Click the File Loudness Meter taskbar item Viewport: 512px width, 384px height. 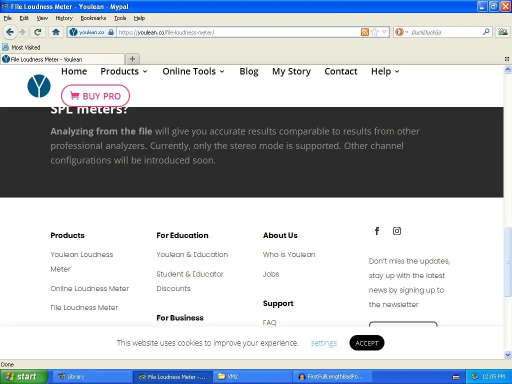[172, 376]
